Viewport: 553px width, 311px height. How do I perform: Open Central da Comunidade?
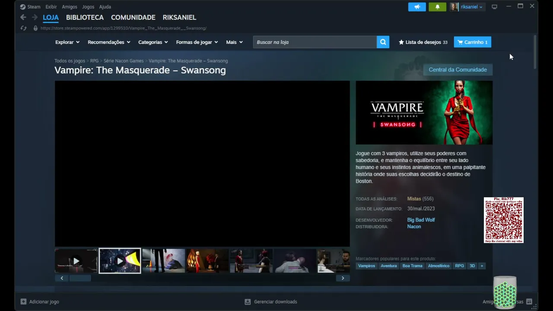coord(458,70)
